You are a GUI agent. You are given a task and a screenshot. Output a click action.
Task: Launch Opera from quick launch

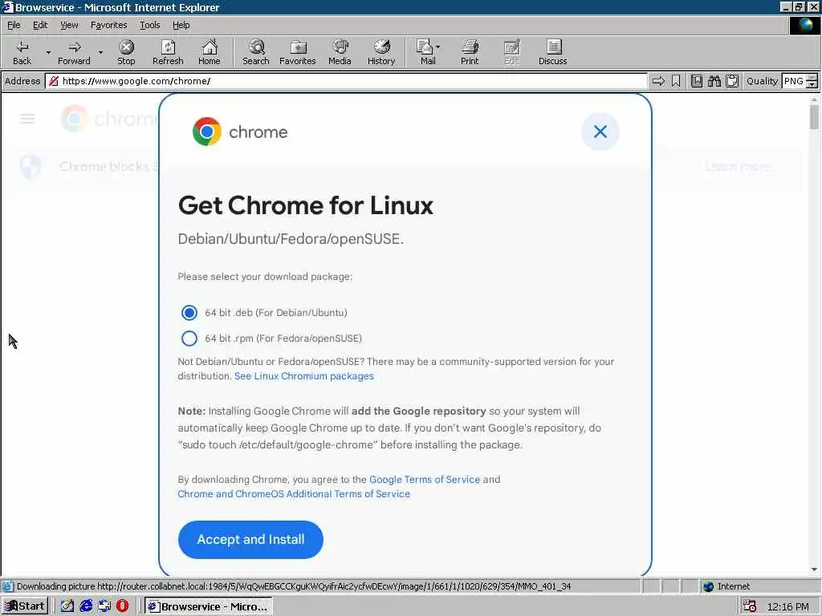(122, 606)
